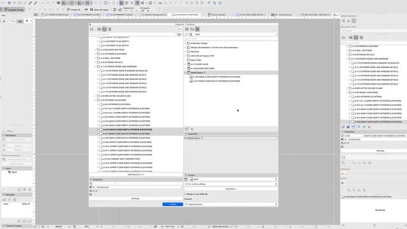Click the blue Publish button
Image resolution: width=407 pixels, height=229 pixels.
tap(172, 204)
